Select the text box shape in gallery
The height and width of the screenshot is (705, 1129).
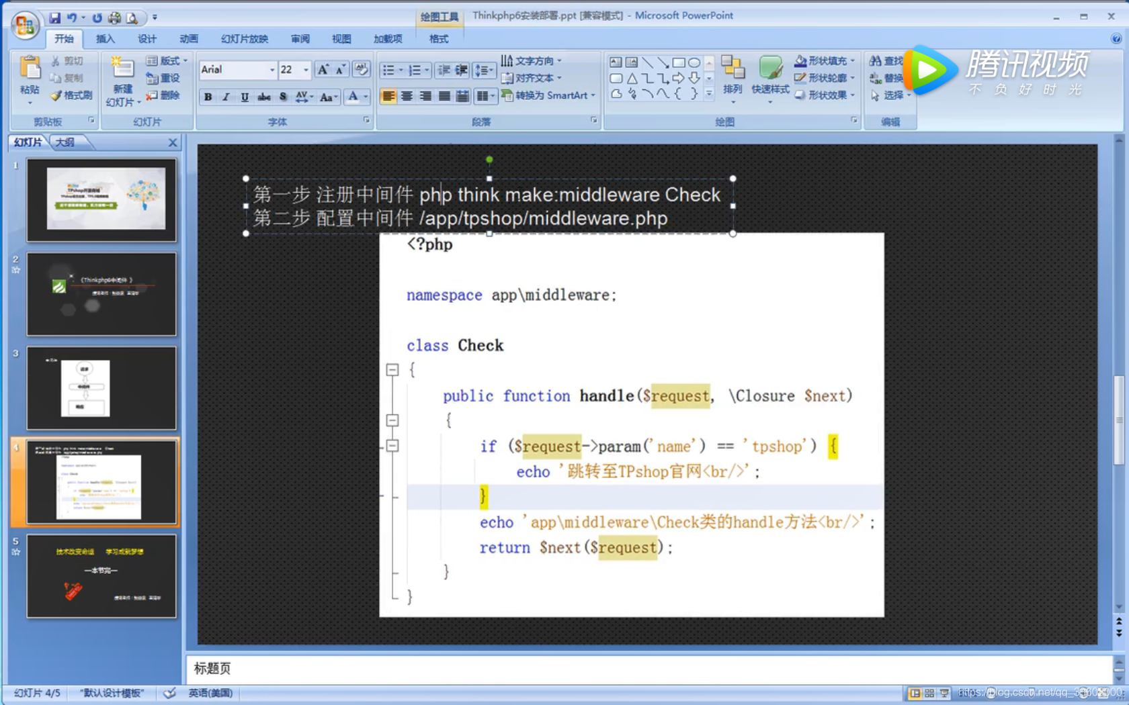(x=616, y=62)
